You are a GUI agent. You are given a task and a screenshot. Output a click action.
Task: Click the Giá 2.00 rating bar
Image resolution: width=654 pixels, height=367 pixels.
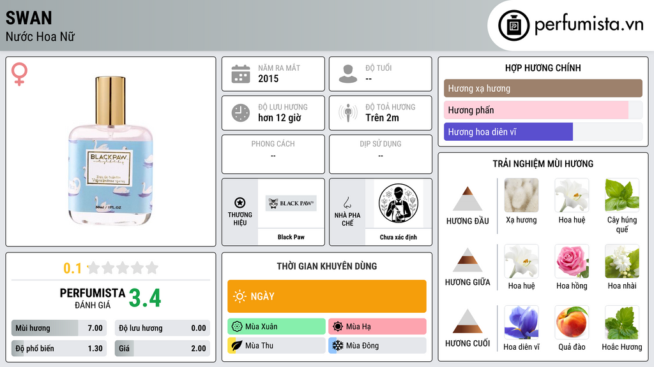[x=162, y=349]
